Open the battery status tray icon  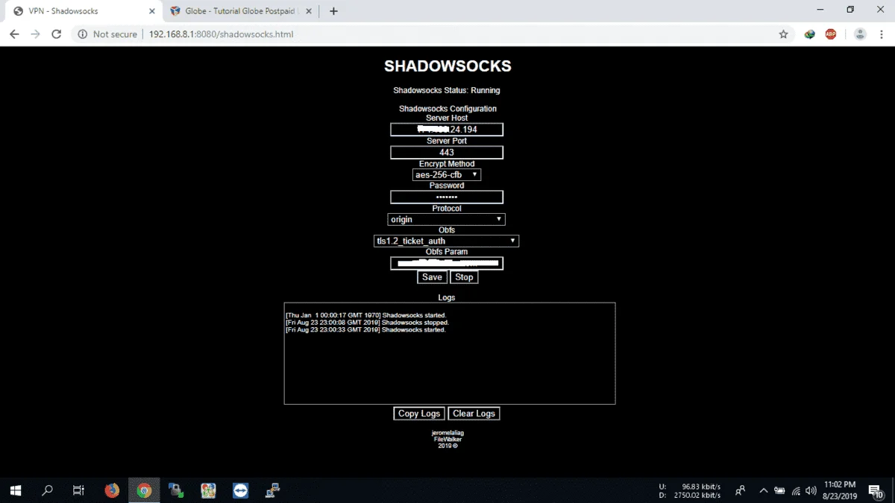780,490
